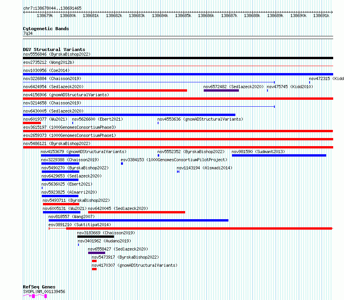
Task: Click the nsv6420045 (Sedlazeck2020) red bar
Action: click(136, 212)
